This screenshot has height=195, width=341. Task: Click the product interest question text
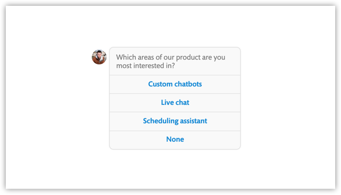pos(171,61)
